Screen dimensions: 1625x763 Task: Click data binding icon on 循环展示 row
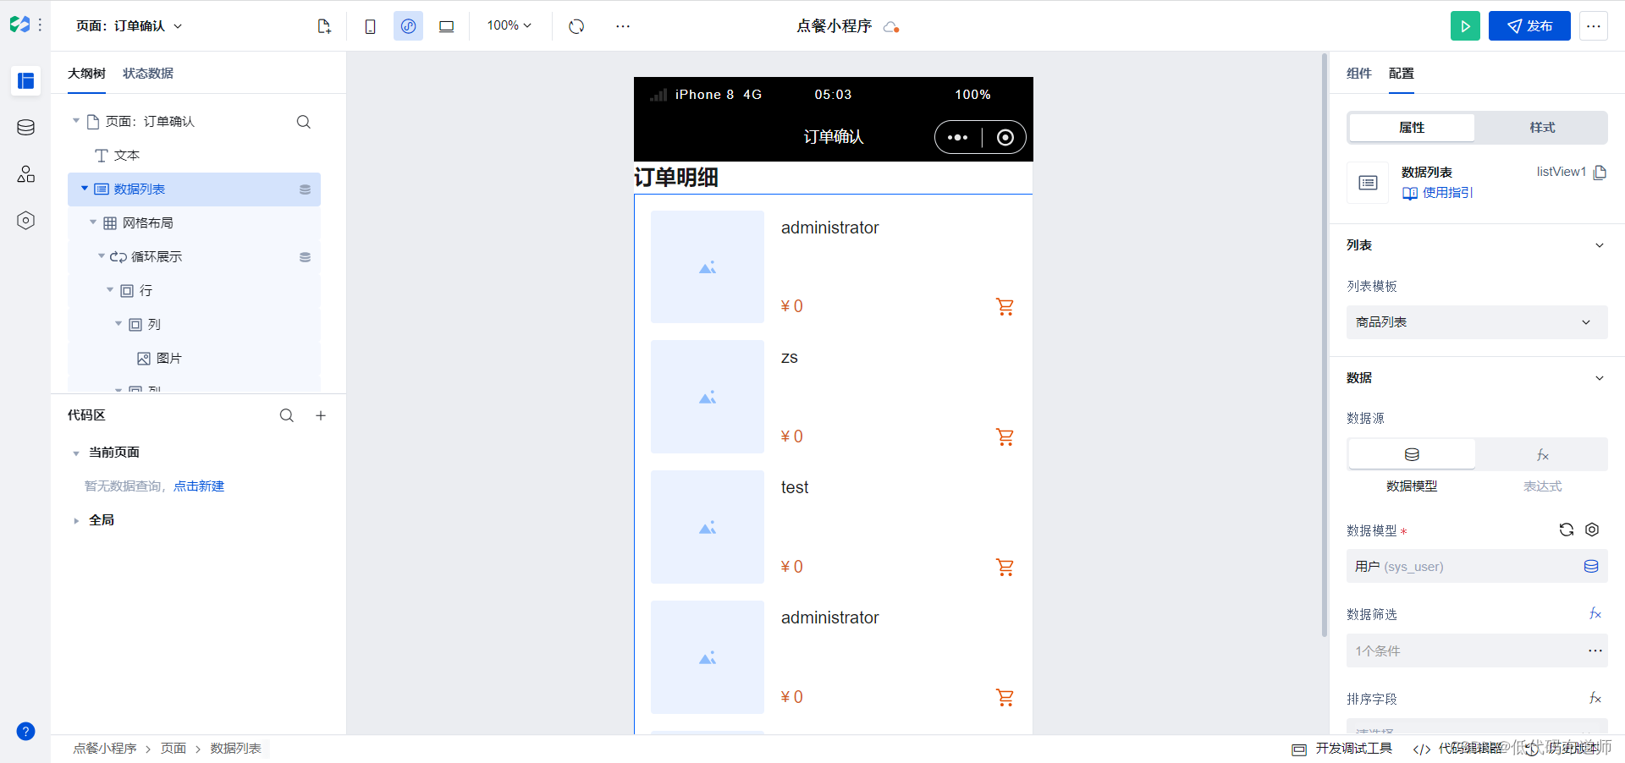click(305, 257)
